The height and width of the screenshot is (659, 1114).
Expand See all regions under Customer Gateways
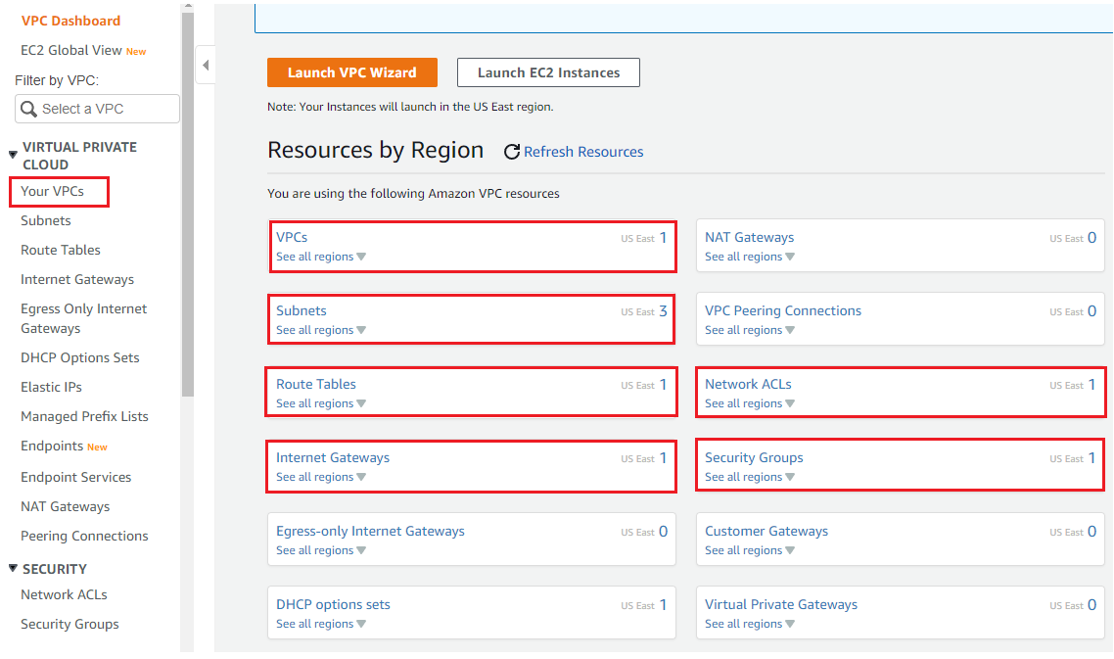(750, 550)
